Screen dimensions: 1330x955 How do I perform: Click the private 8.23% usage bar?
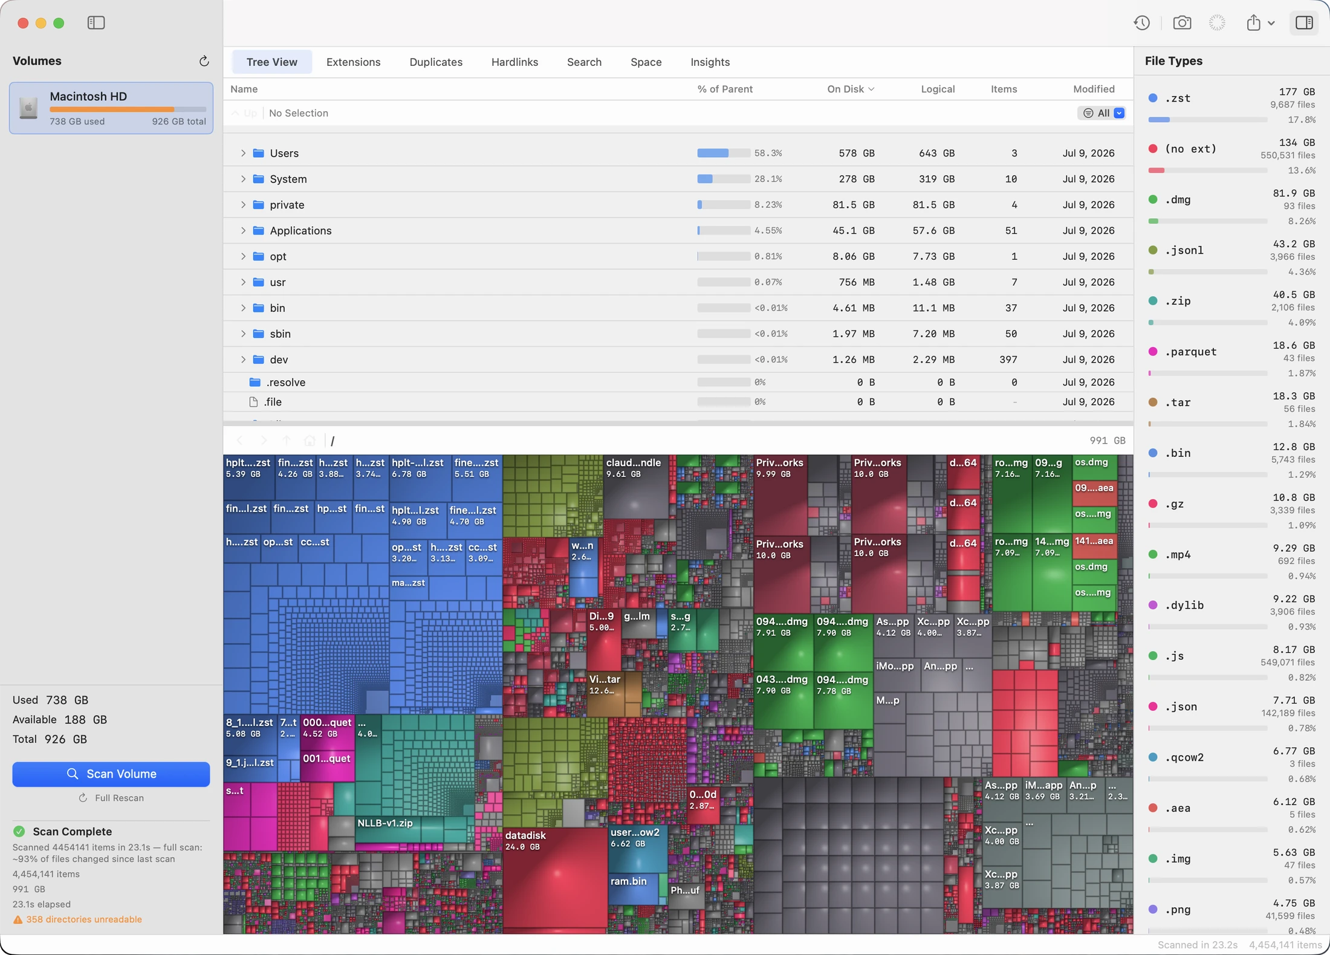723,205
